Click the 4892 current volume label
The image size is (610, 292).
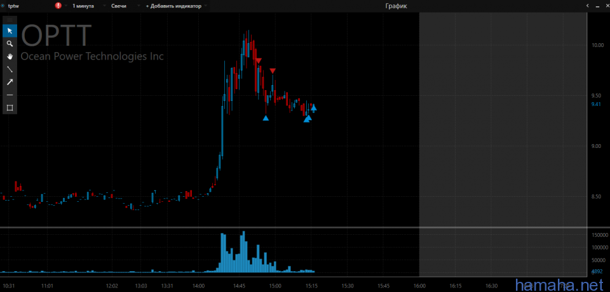click(597, 272)
